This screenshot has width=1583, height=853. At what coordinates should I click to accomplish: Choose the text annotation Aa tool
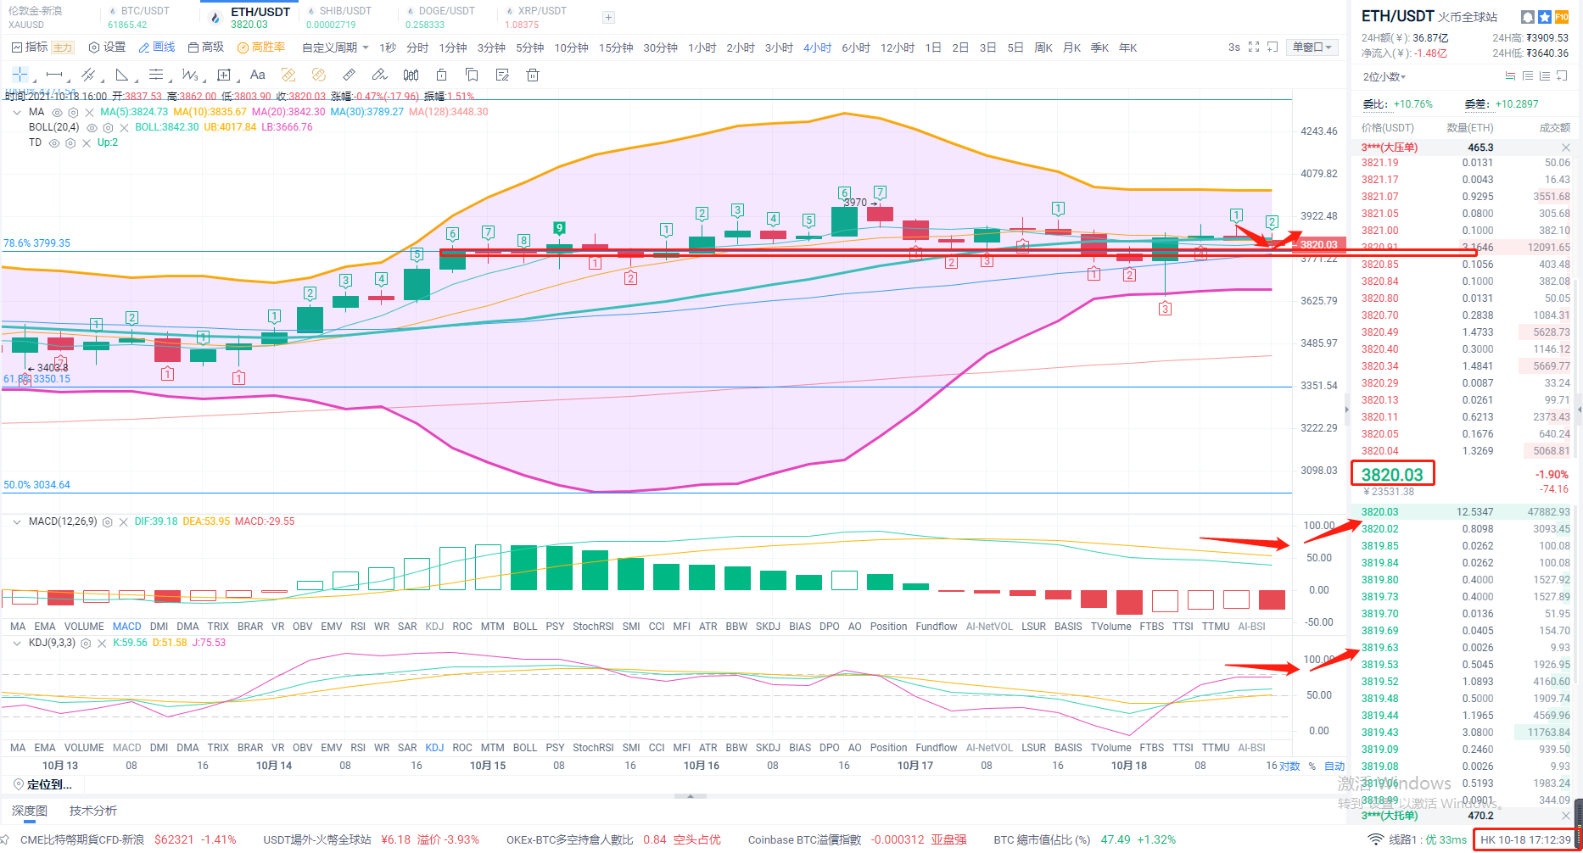258,75
